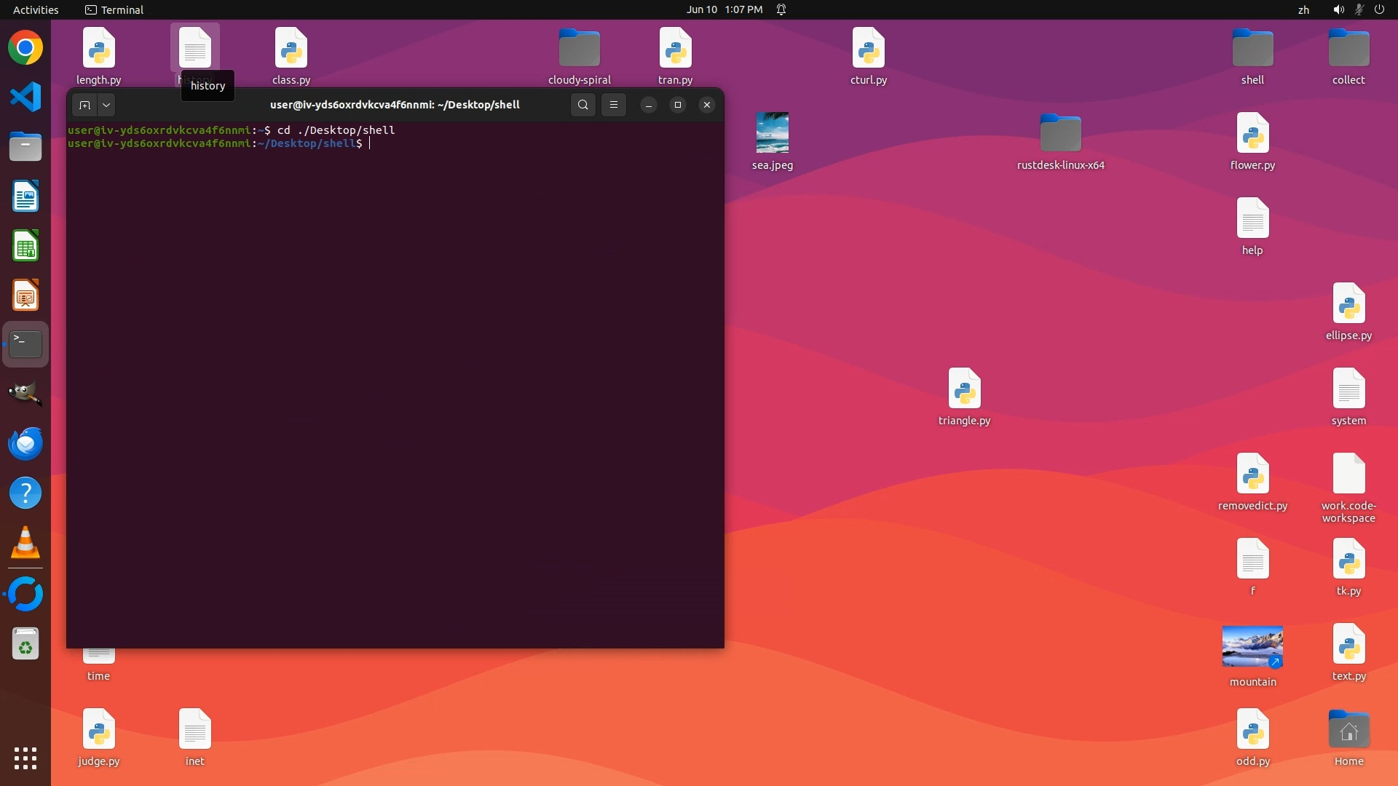The height and width of the screenshot is (786, 1398).
Task: Launch Thunderbird mail from dock
Action: (25, 443)
